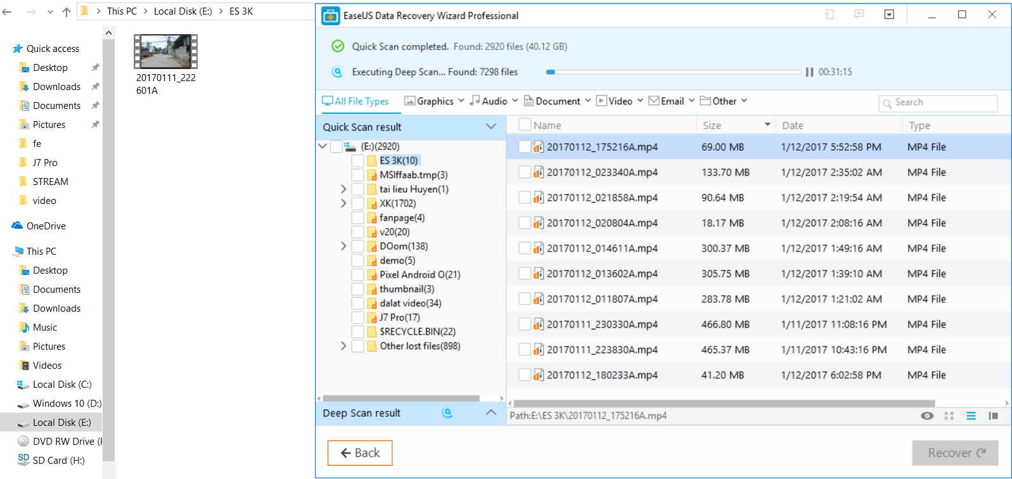The height and width of the screenshot is (479, 1012).
Task: Click the Recover button
Action: tap(955, 453)
